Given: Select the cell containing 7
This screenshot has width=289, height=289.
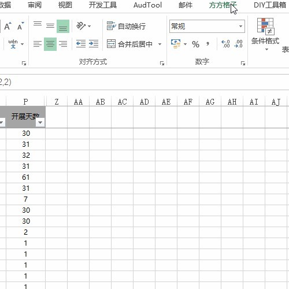Looking at the screenshot, I should [25, 199].
